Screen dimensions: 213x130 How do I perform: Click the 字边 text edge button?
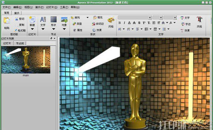186,24
